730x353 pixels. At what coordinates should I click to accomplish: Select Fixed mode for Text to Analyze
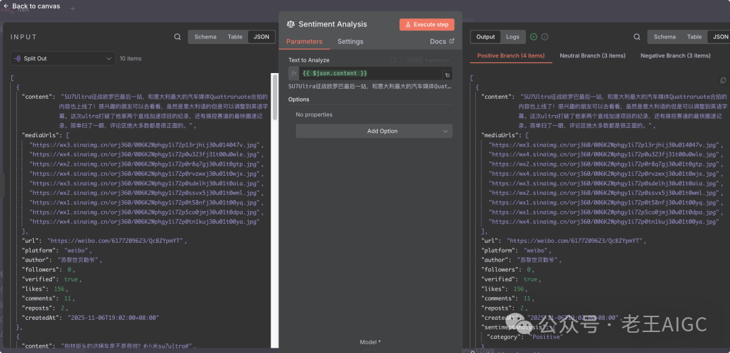point(414,60)
